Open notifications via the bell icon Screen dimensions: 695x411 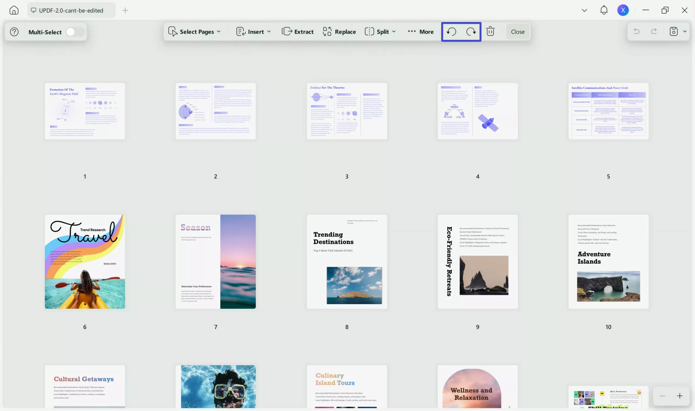tap(604, 10)
